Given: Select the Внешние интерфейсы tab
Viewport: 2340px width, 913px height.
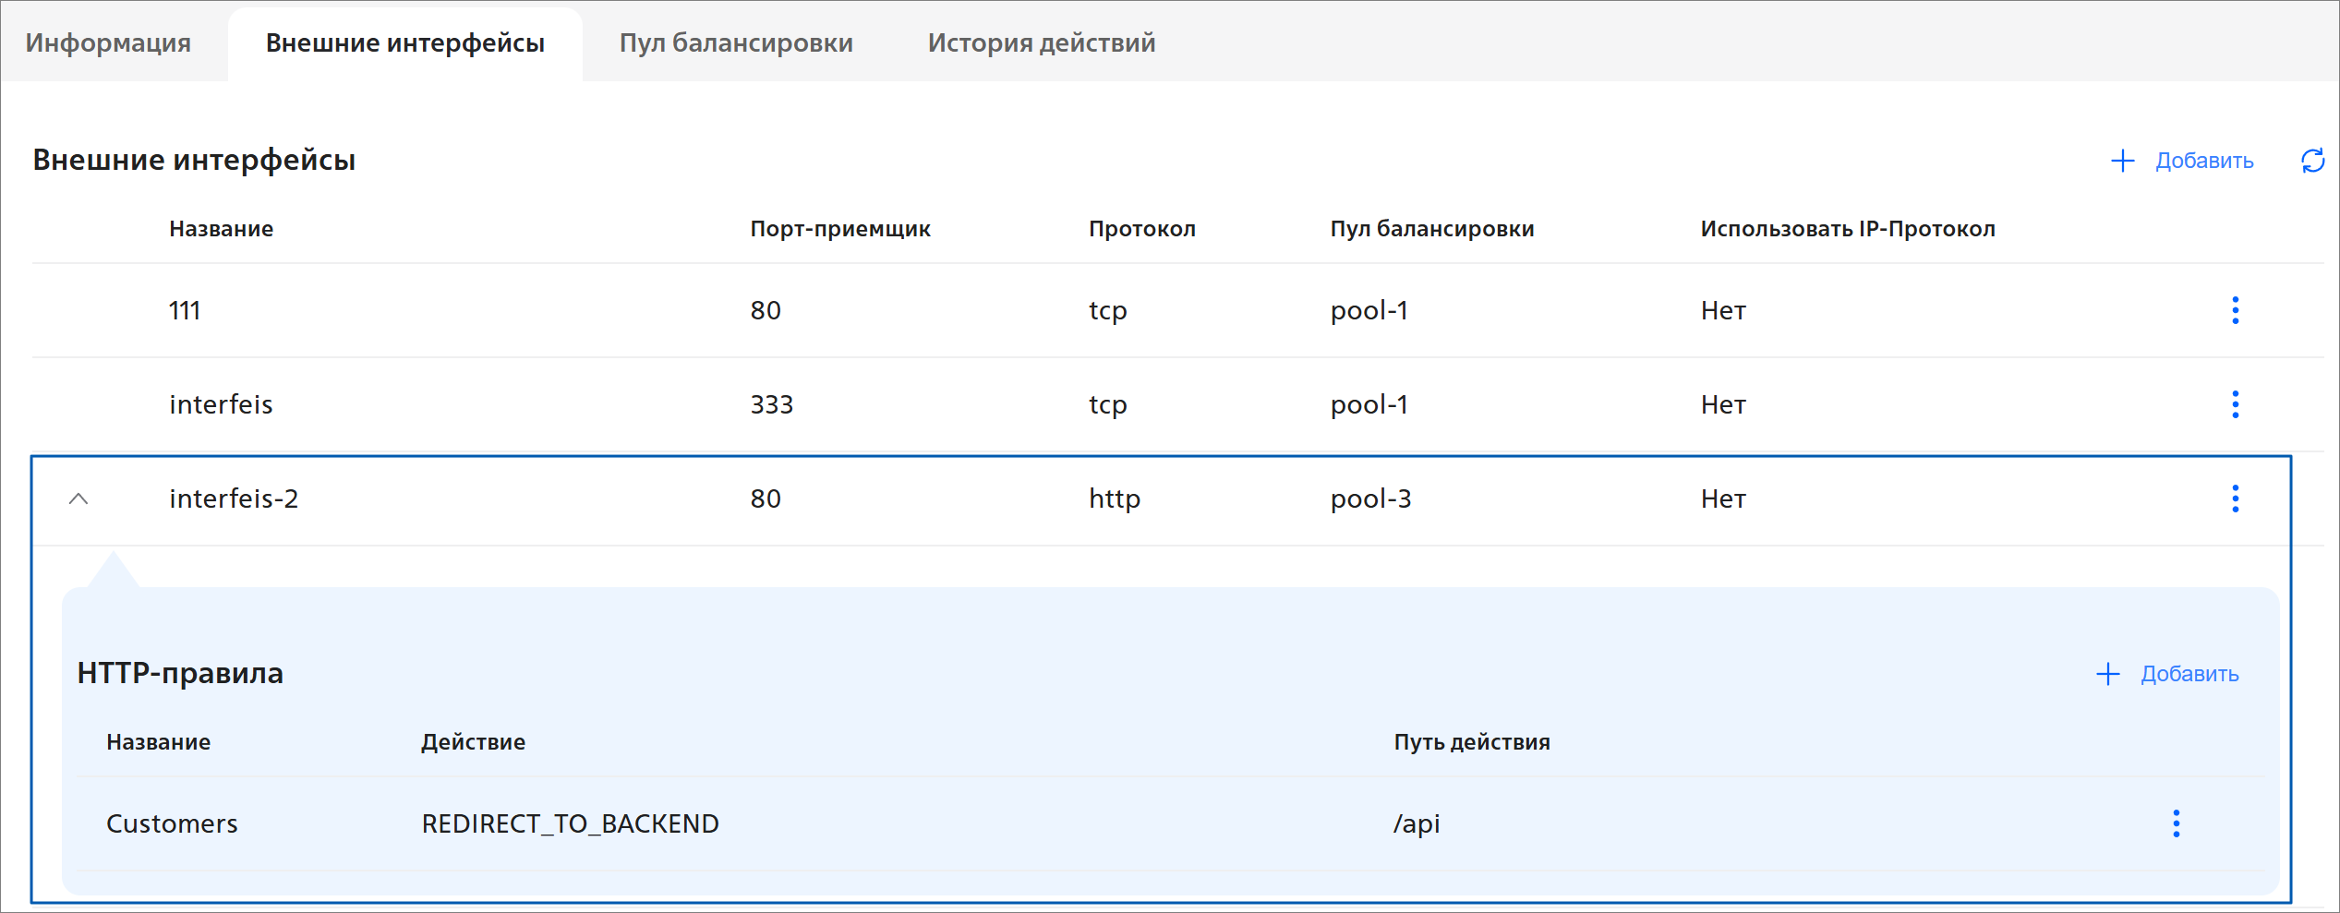Looking at the screenshot, I should click(x=404, y=42).
